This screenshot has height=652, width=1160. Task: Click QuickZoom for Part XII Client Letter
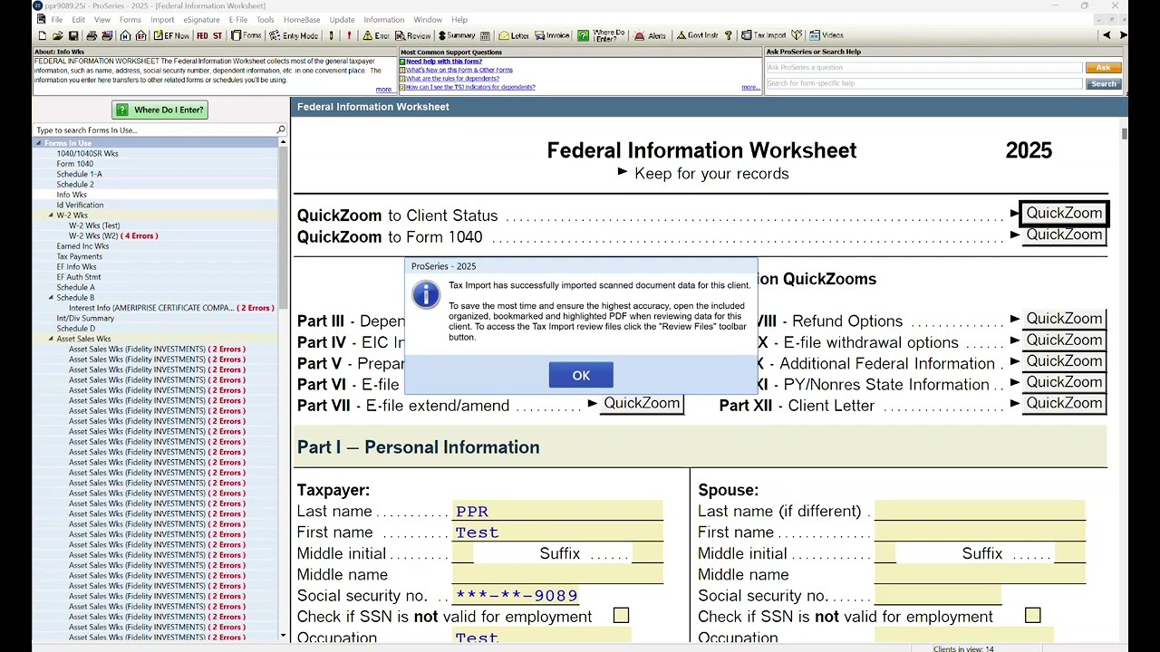tap(1064, 404)
